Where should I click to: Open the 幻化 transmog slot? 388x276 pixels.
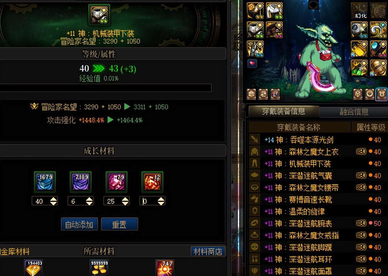359,11
